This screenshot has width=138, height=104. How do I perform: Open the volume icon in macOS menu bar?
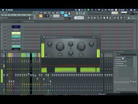(x=106, y=10)
